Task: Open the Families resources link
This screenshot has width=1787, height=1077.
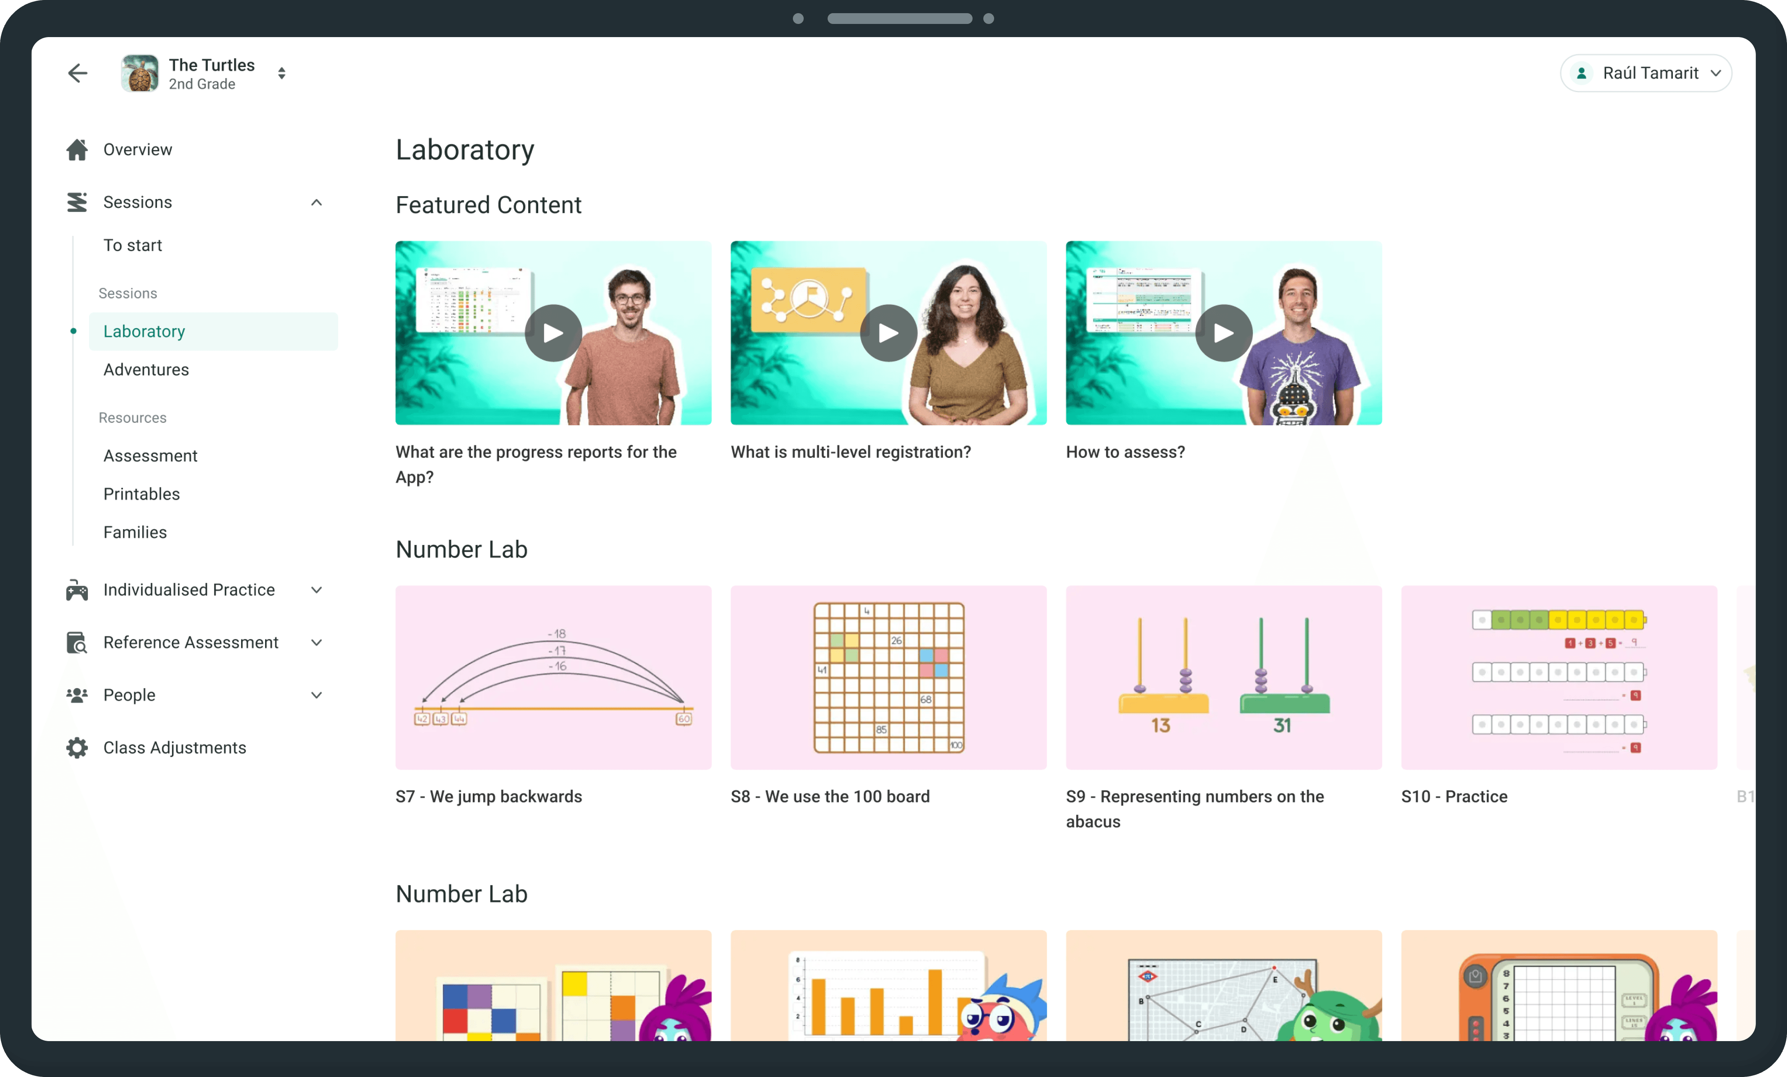Action: [x=135, y=533]
